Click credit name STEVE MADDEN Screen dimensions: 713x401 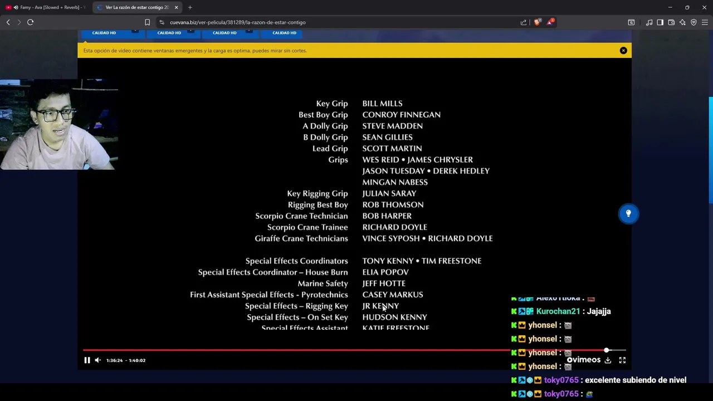point(393,126)
